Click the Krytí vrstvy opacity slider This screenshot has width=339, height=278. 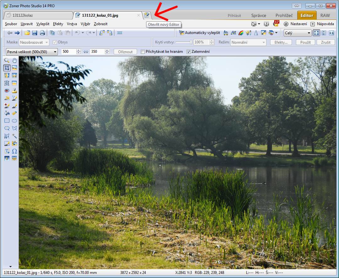coord(183,42)
